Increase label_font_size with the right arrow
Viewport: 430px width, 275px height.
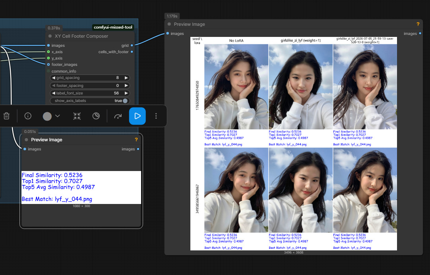(126, 93)
